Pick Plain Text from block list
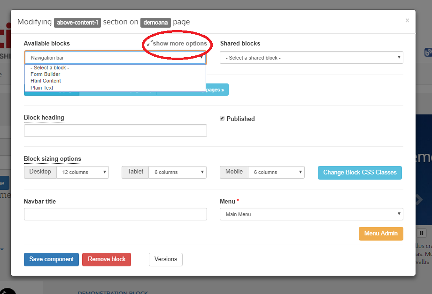 [42, 88]
